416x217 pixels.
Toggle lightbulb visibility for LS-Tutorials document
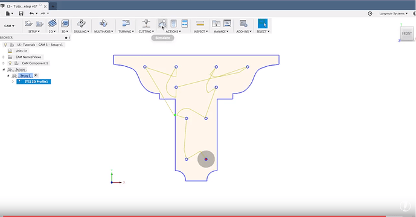point(5,45)
